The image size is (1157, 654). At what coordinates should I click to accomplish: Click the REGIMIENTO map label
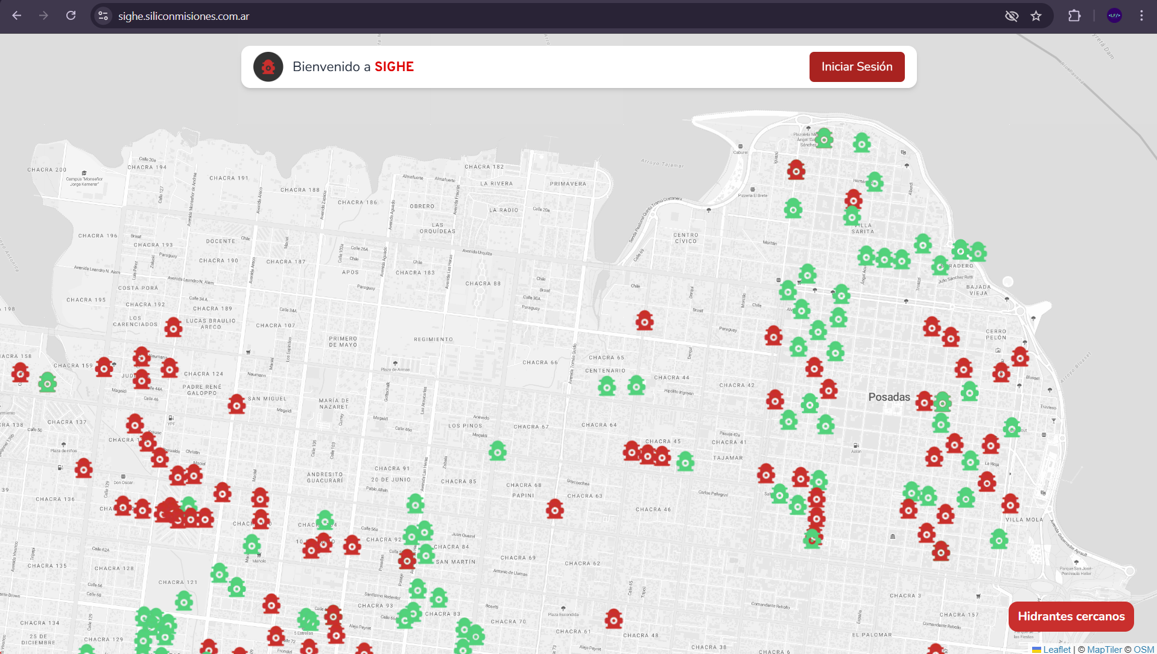point(433,339)
